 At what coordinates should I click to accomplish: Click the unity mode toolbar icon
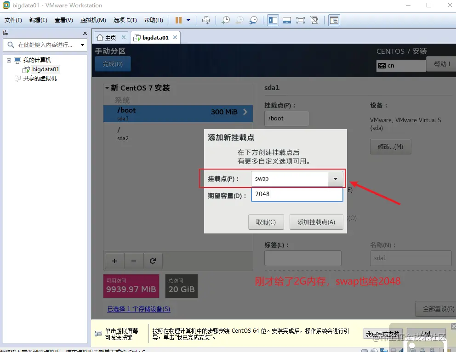tap(314, 20)
